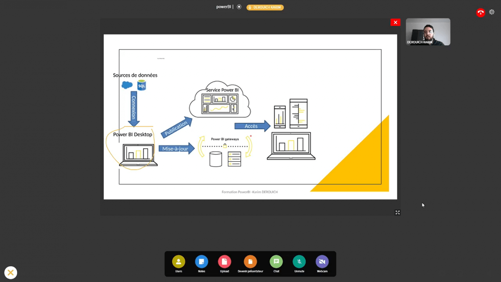
Task: Click the smartphone device icon
Action: pos(280,117)
